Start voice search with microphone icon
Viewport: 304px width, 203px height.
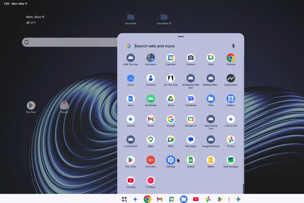[x=233, y=46]
